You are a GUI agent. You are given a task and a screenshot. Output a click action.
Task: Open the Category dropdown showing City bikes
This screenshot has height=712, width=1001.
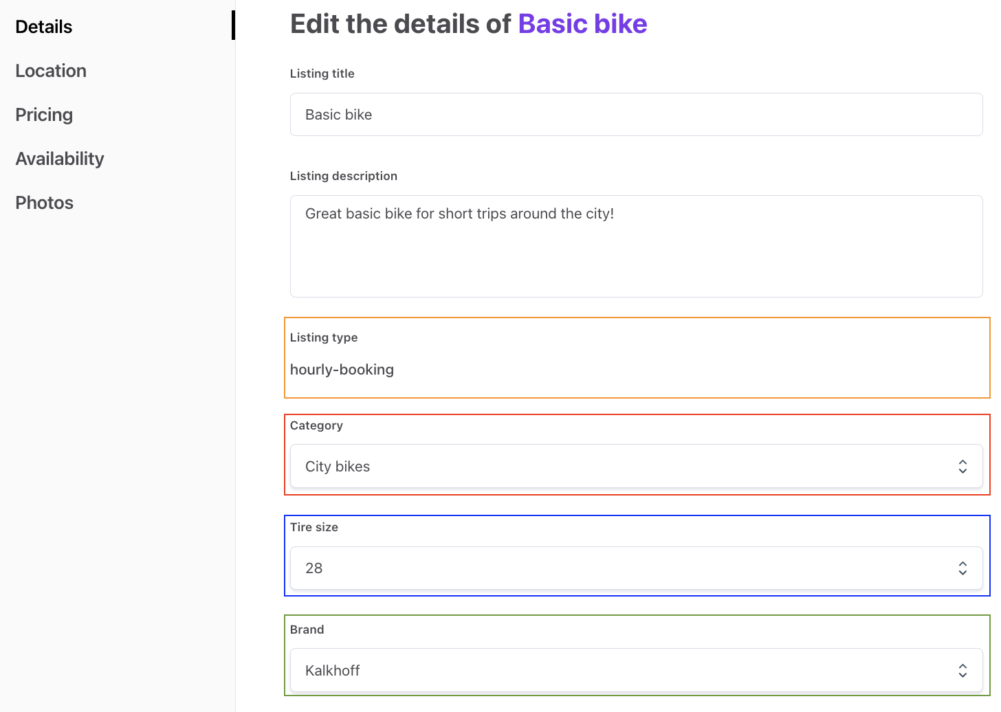click(x=619, y=467)
